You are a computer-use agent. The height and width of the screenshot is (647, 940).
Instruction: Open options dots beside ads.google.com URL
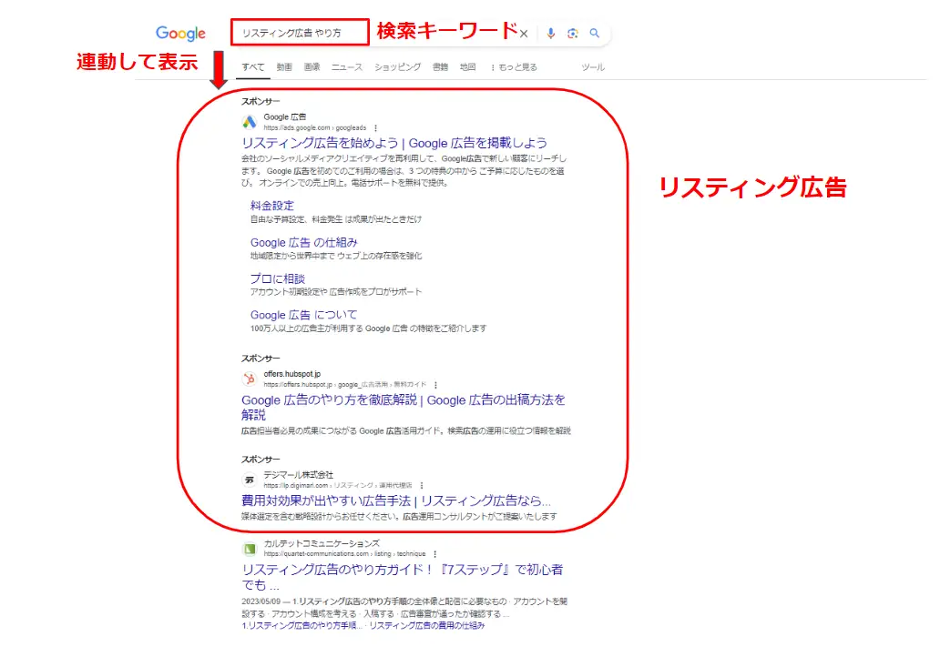pos(376,128)
